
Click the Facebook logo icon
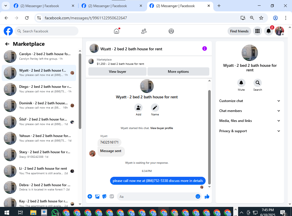coord(8,31)
